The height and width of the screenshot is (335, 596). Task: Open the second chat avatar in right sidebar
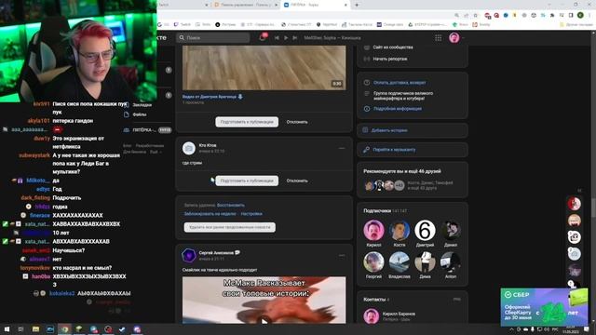(575, 221)
